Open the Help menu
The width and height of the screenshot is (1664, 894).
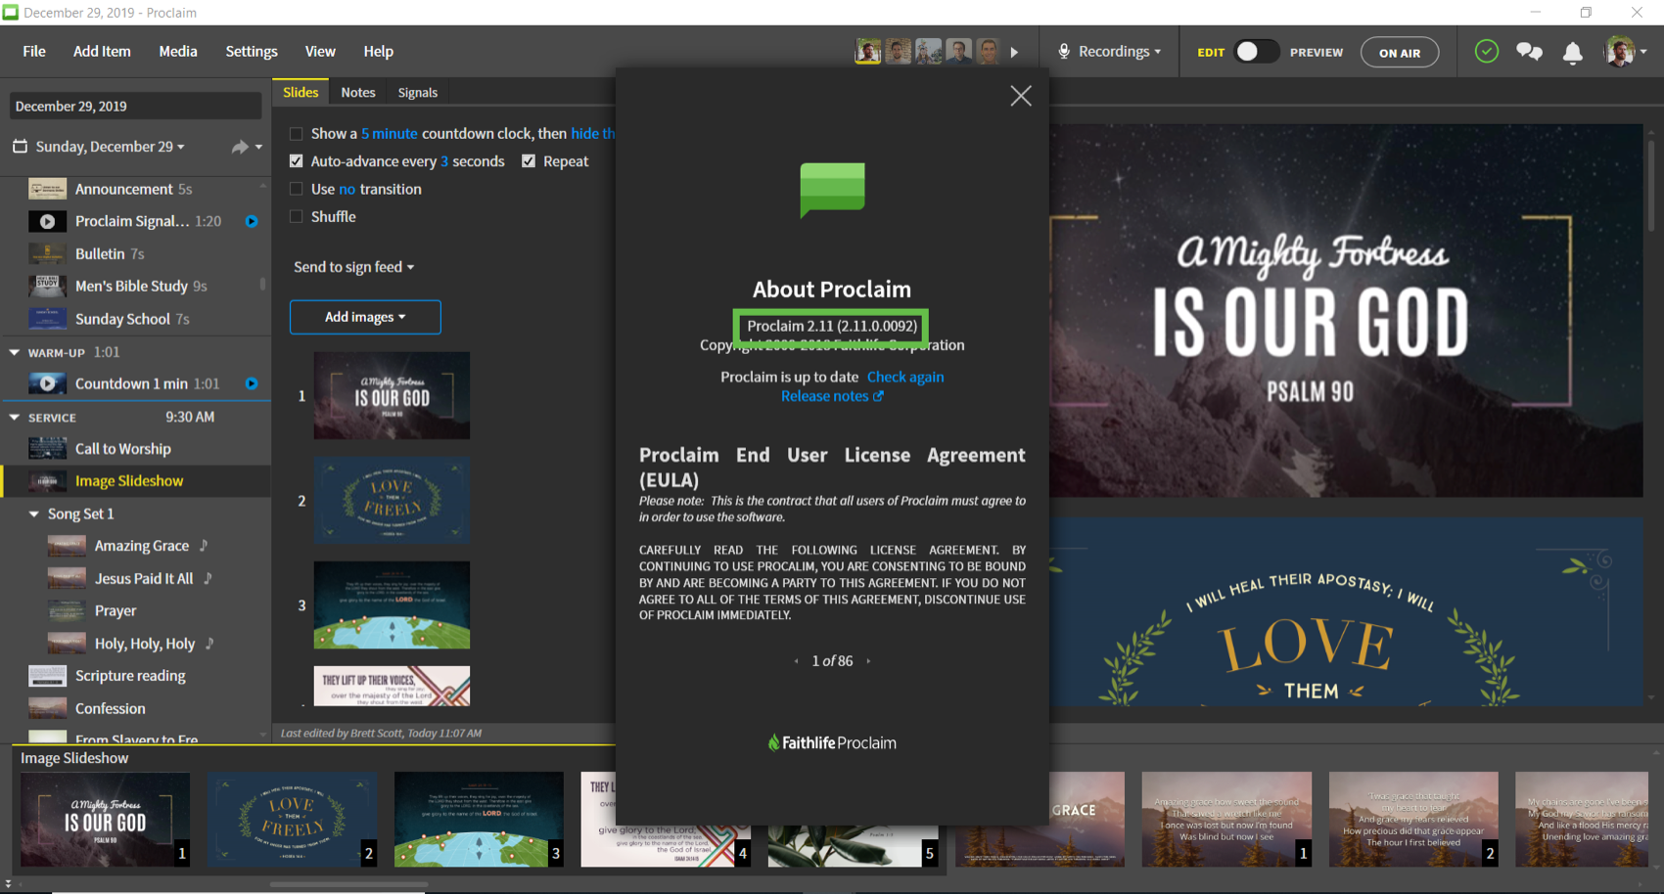click(378, 51)
